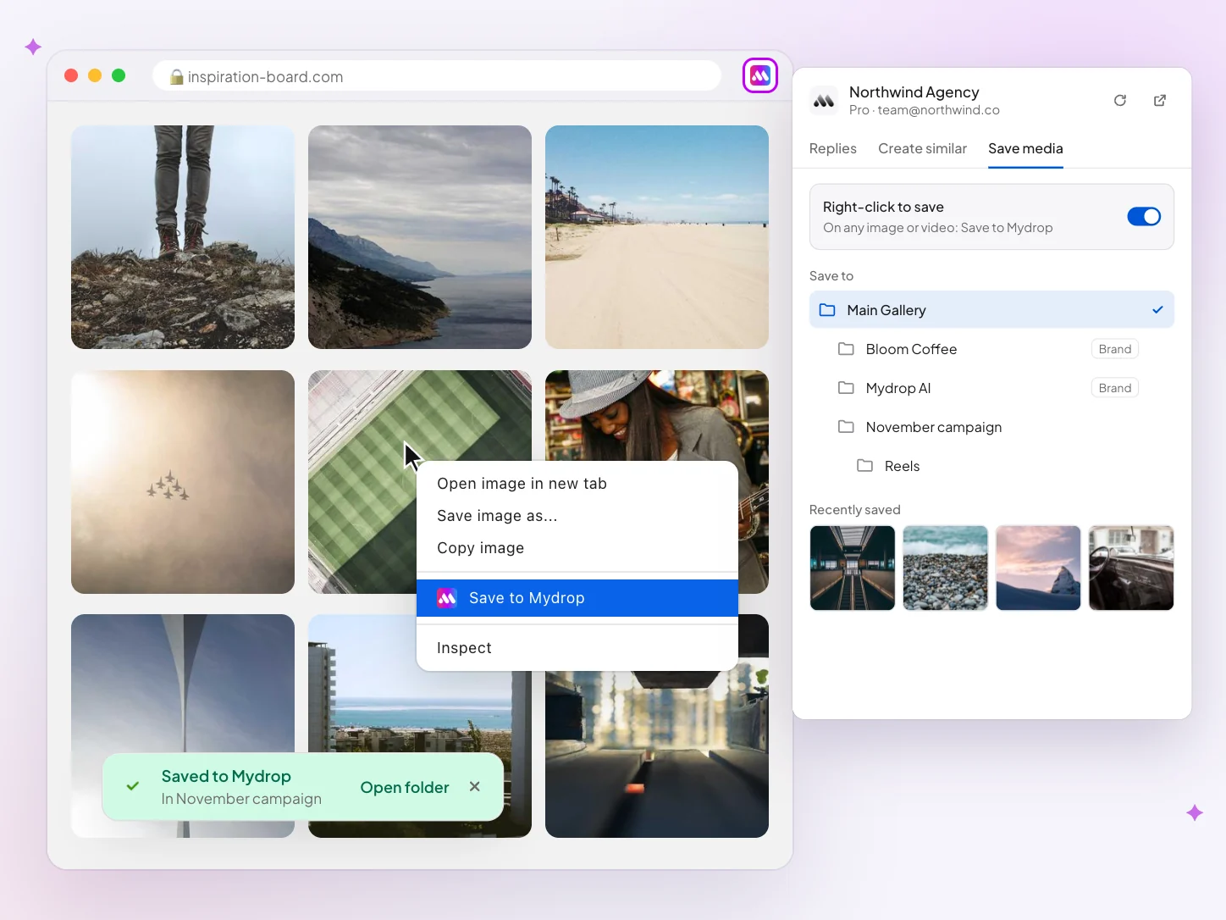Click the hiking boots photo on the board
Image resolution: width=1226 pixels, height=920 pixels.
point(183,237)
